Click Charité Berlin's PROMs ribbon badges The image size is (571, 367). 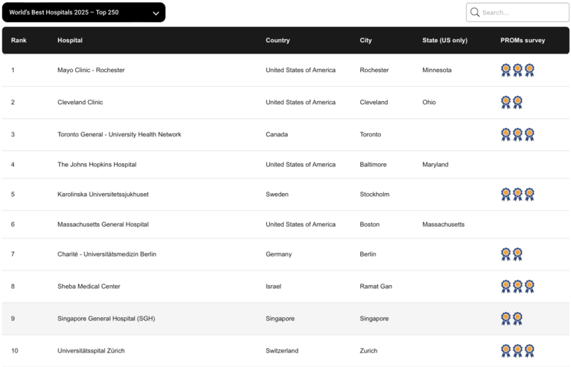click(x=511, y=254)
